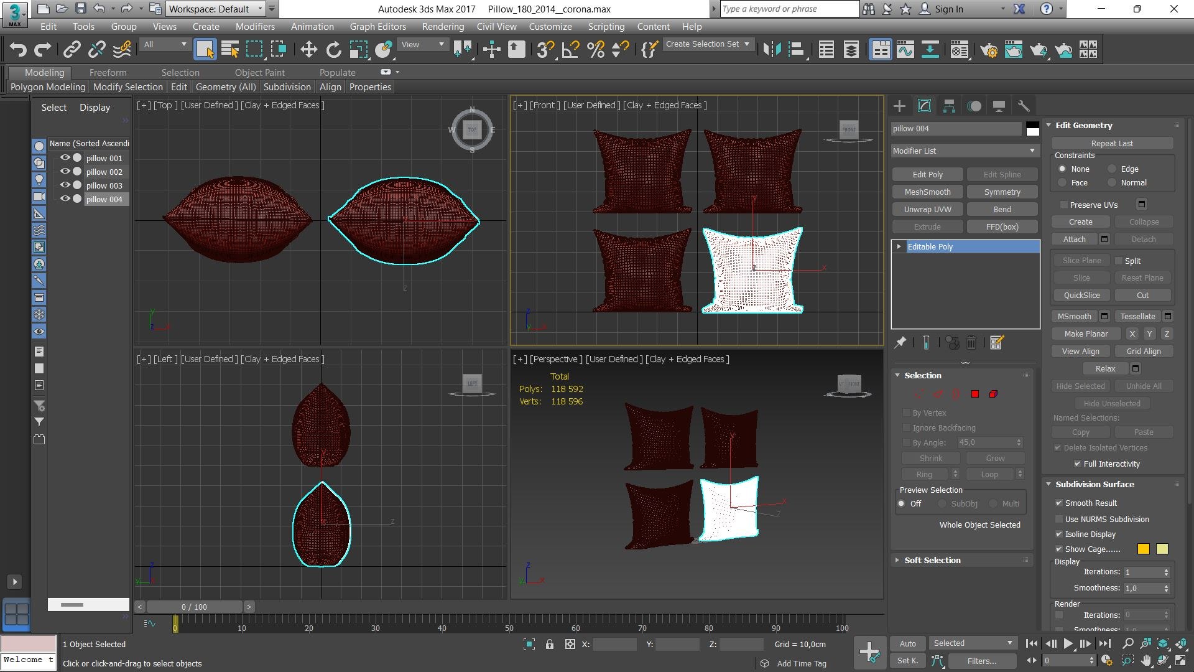Apply the MeshSmooth modifier button
The width and height of the screenshot is (1194, 672).
927,192
